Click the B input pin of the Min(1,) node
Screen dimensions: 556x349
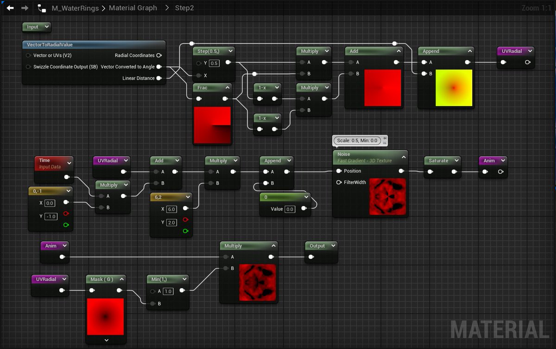coord(153,304)
